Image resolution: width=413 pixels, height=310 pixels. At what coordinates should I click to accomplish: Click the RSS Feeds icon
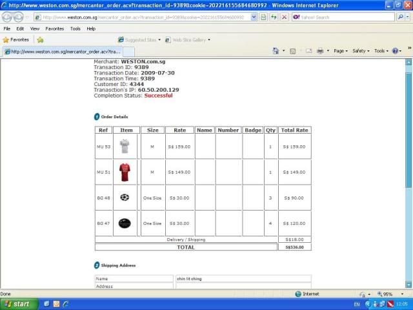pos(292,51)
